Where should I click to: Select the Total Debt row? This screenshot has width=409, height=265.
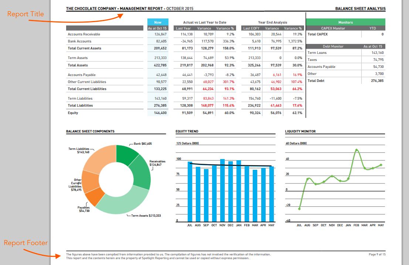point(345,81)
